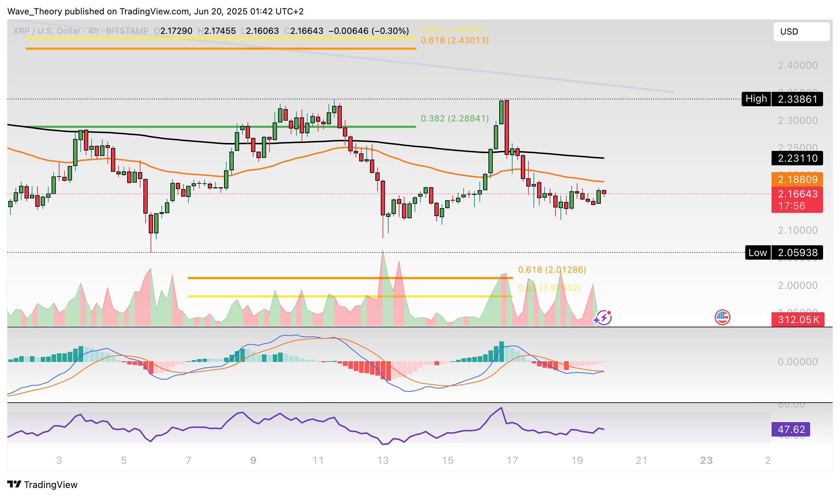Click the 2.40000 price scale level

point(797,66)
